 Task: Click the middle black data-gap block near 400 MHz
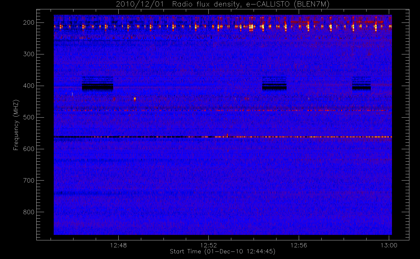pyautogui.click(x=274, y=83)
